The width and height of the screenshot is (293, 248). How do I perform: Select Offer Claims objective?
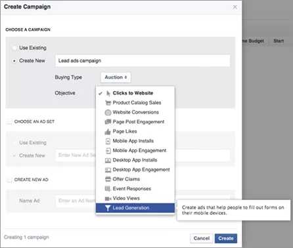(135, 179)
